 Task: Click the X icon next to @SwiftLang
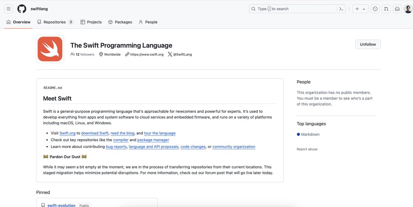click(170, 54)
